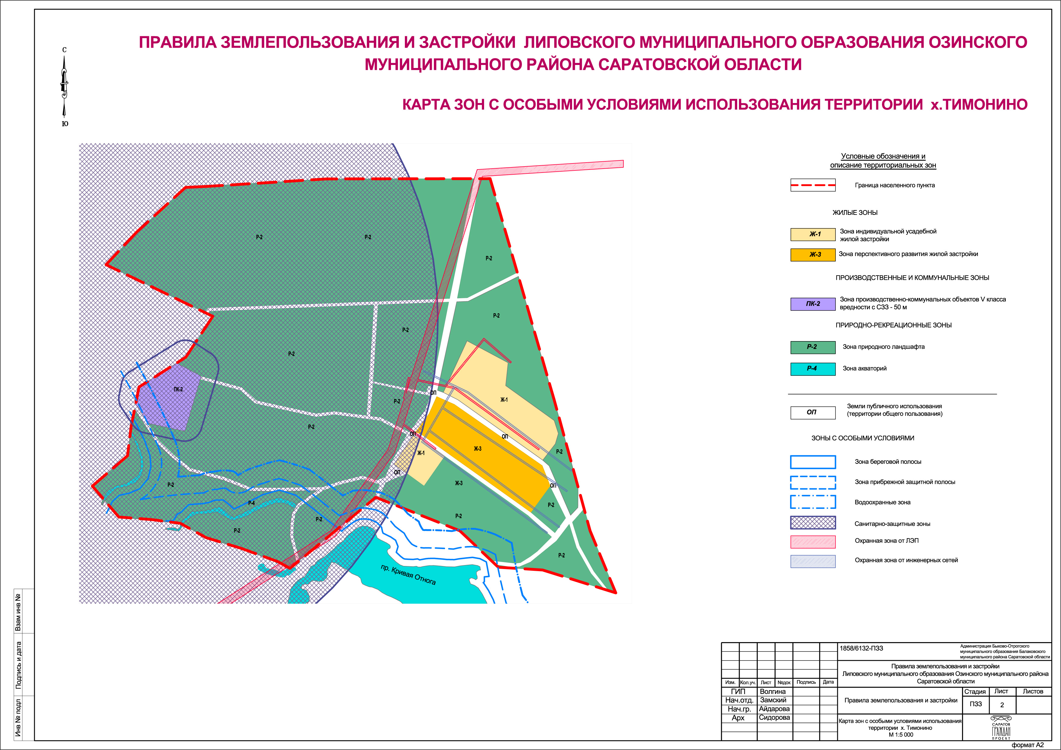Click the Р-2 green legend swatch
The image size is (1061, 750).
point(813,347)
